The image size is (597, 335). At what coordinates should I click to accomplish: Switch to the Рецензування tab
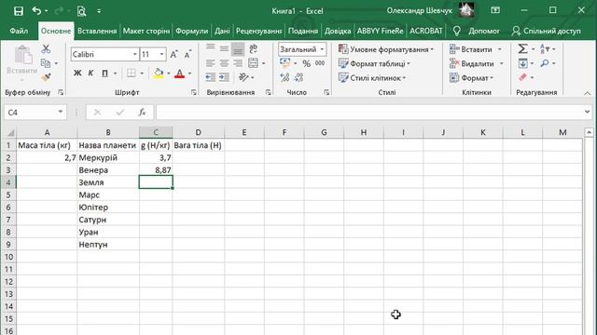pos(259,31)
